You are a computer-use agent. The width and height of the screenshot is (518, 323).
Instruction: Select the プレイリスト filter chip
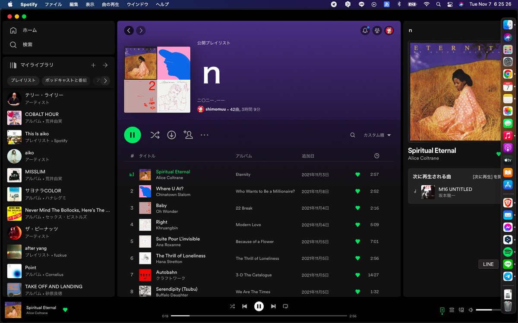click(x=23, y=81)
